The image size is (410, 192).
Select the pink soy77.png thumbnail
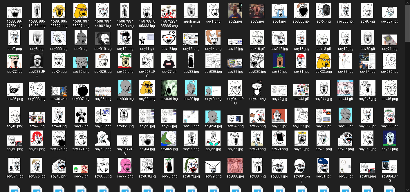[x=125, y=165]
